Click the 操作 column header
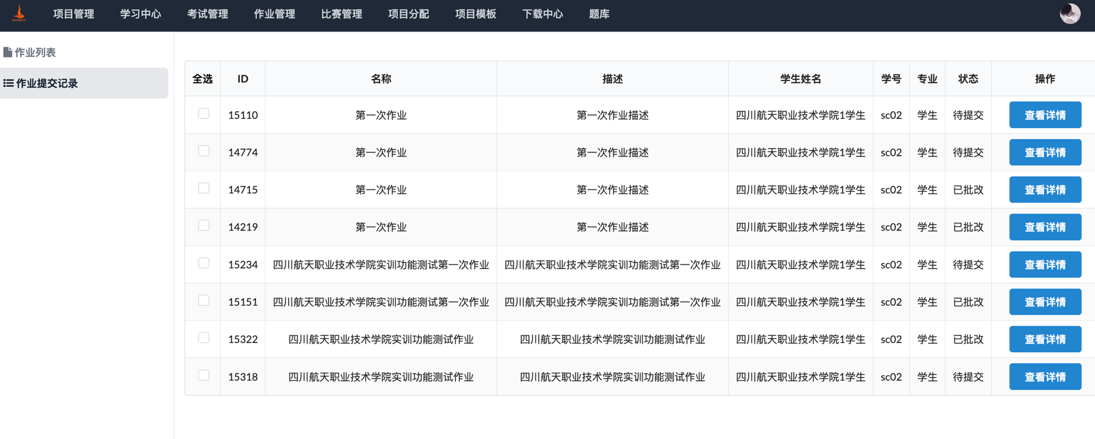This screenshot has height=439, width=1095. click(x=1045, y=79)
